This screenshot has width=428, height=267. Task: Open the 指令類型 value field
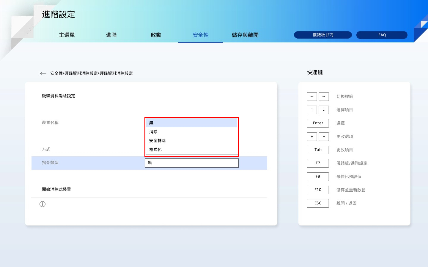pyautogui.click(x=192, y=163)
